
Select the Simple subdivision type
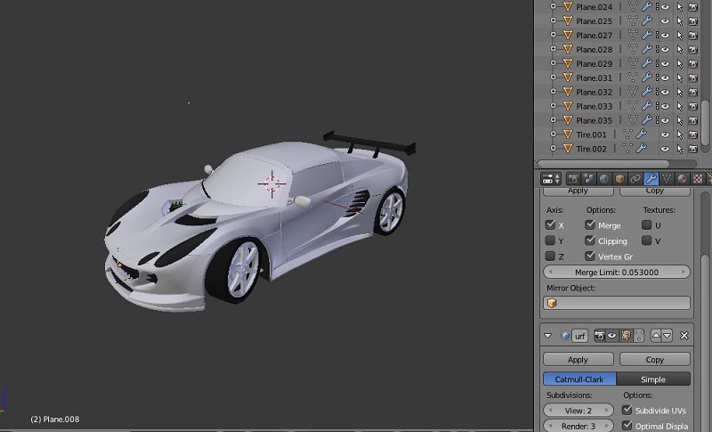[653, 379]
